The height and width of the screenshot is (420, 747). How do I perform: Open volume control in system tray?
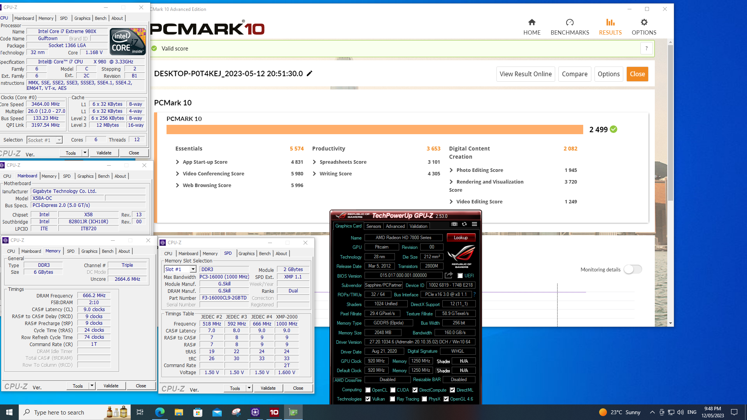pos(680,412)
